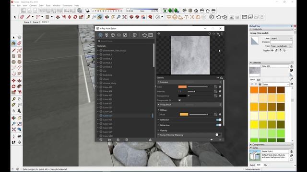Click the Circle tool in left toolbar
This screenshot has width=307, height=172.
[13, 62]
